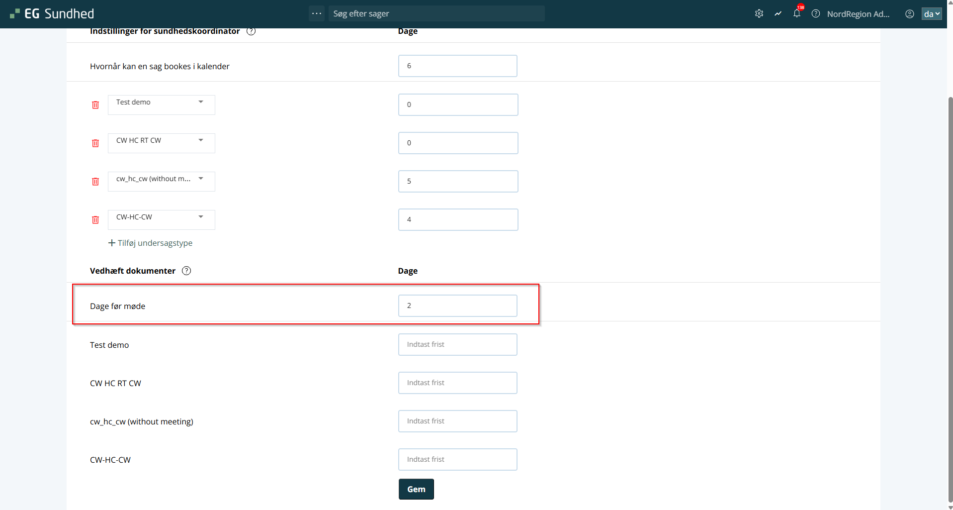Open the da language selector
The height and width of the screenshot is (510, 953).
[x=931, y=14]
